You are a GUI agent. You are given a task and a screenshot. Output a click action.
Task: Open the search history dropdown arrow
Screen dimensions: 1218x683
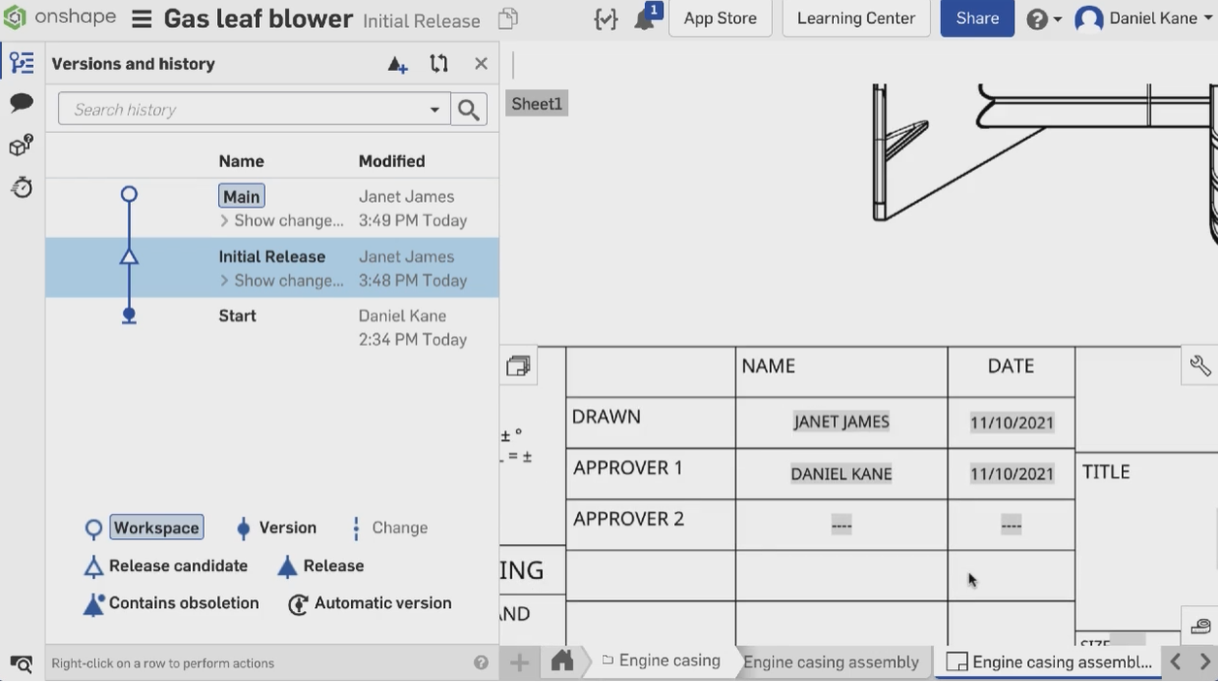(x=435, y=110)
